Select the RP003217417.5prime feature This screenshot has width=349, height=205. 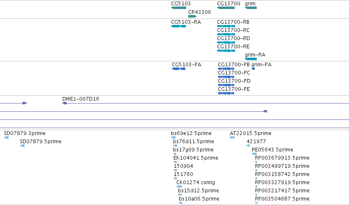click(x=256, y=195)
